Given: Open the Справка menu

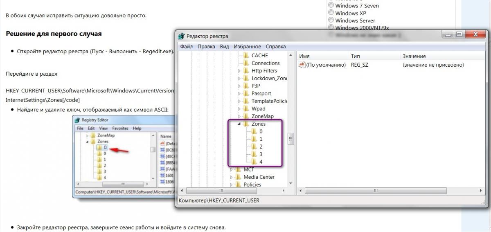Looking at the screenshot, I should tap(276, 47).
